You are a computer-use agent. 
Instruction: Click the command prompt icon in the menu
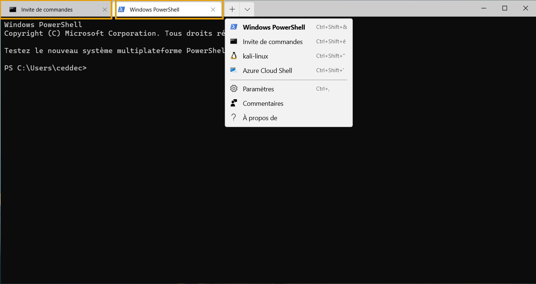pos(234,41)
